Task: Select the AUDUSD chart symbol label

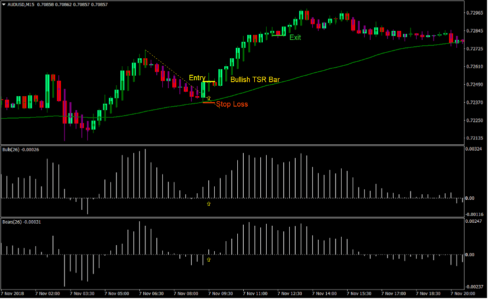Action: coord(16,3)
